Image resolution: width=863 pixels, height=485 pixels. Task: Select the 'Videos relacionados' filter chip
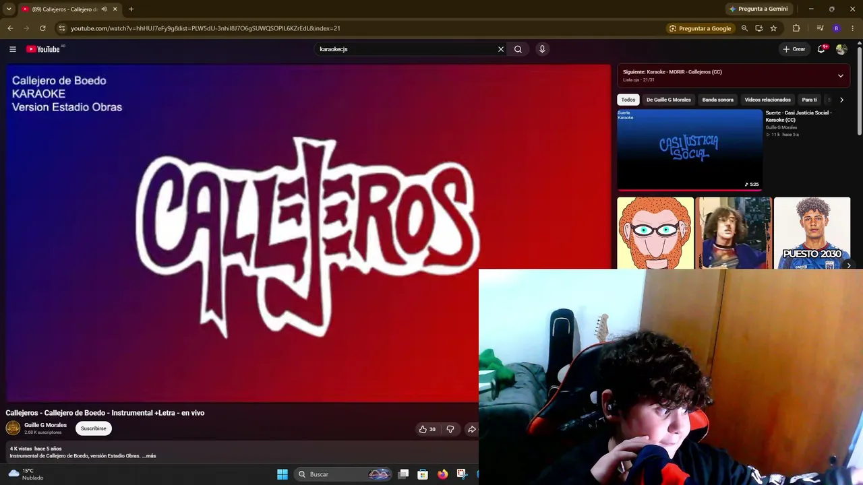pyautogui.click(x=768, y=100)
